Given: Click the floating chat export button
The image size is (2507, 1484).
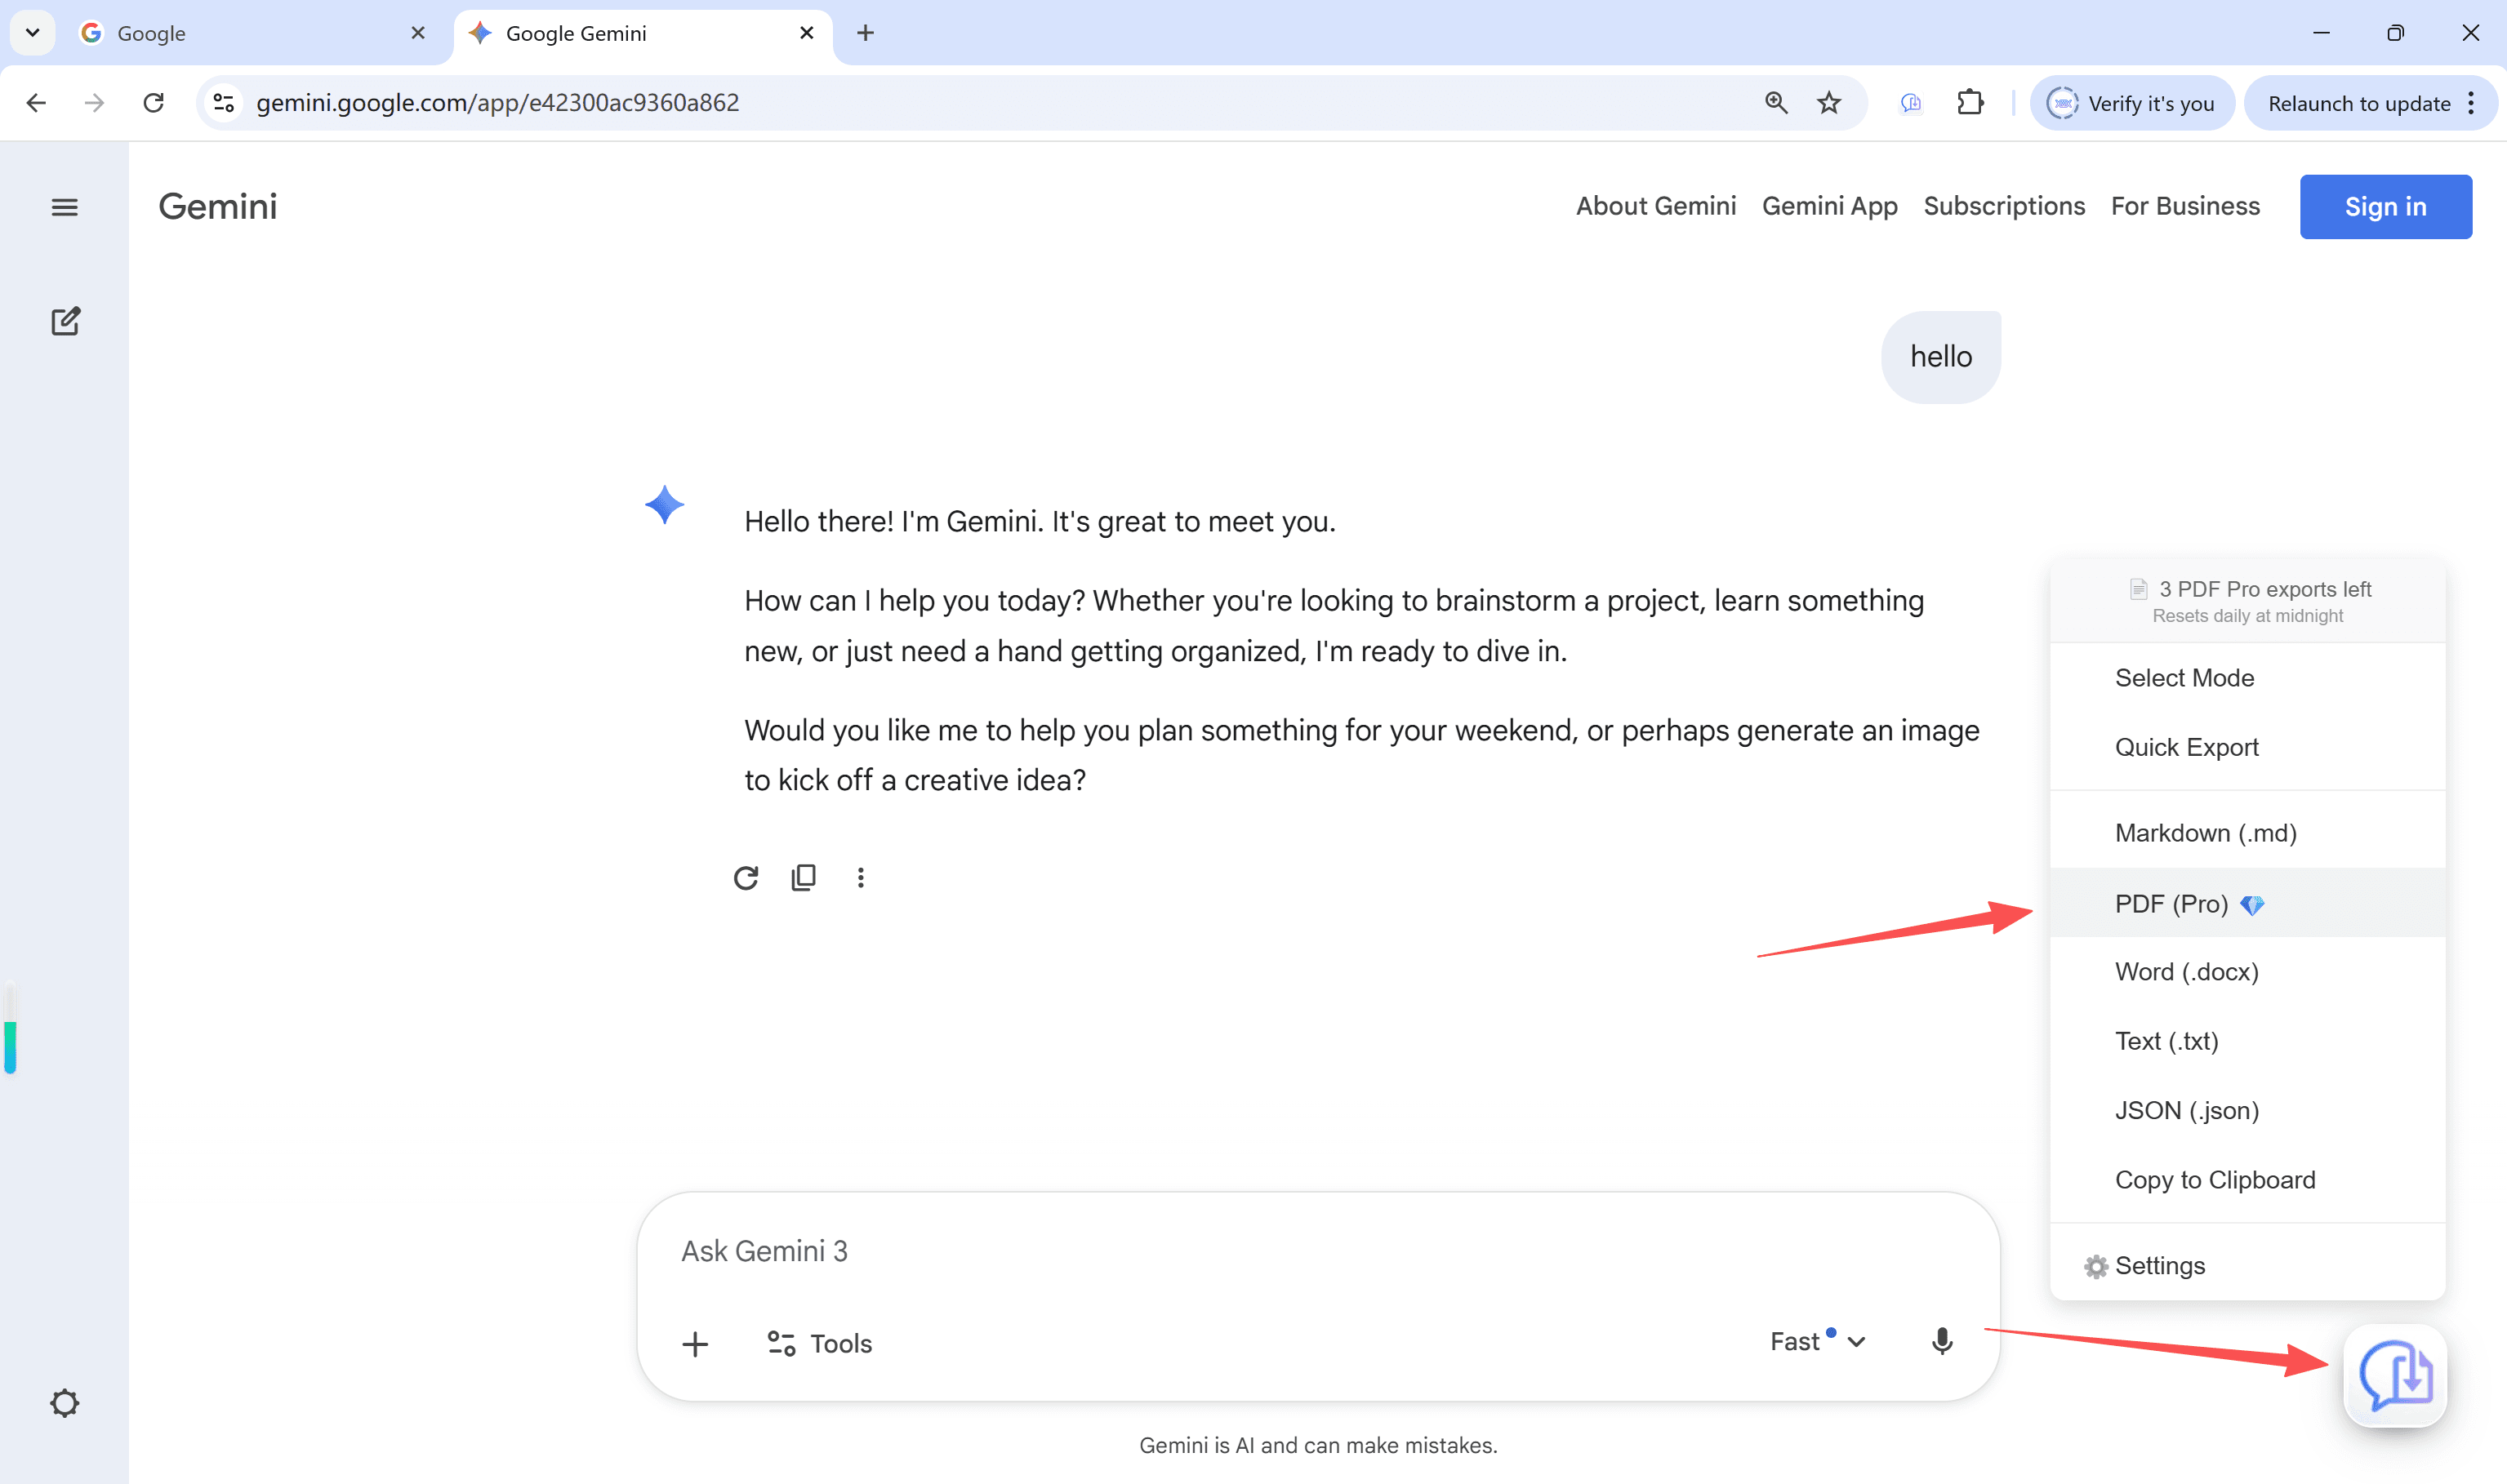Looking at the screenshot, I should click(x=2394, y=1375).
